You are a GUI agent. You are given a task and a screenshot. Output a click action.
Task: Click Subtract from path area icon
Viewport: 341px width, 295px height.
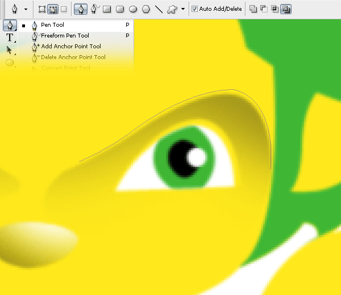tap(264, 9)
